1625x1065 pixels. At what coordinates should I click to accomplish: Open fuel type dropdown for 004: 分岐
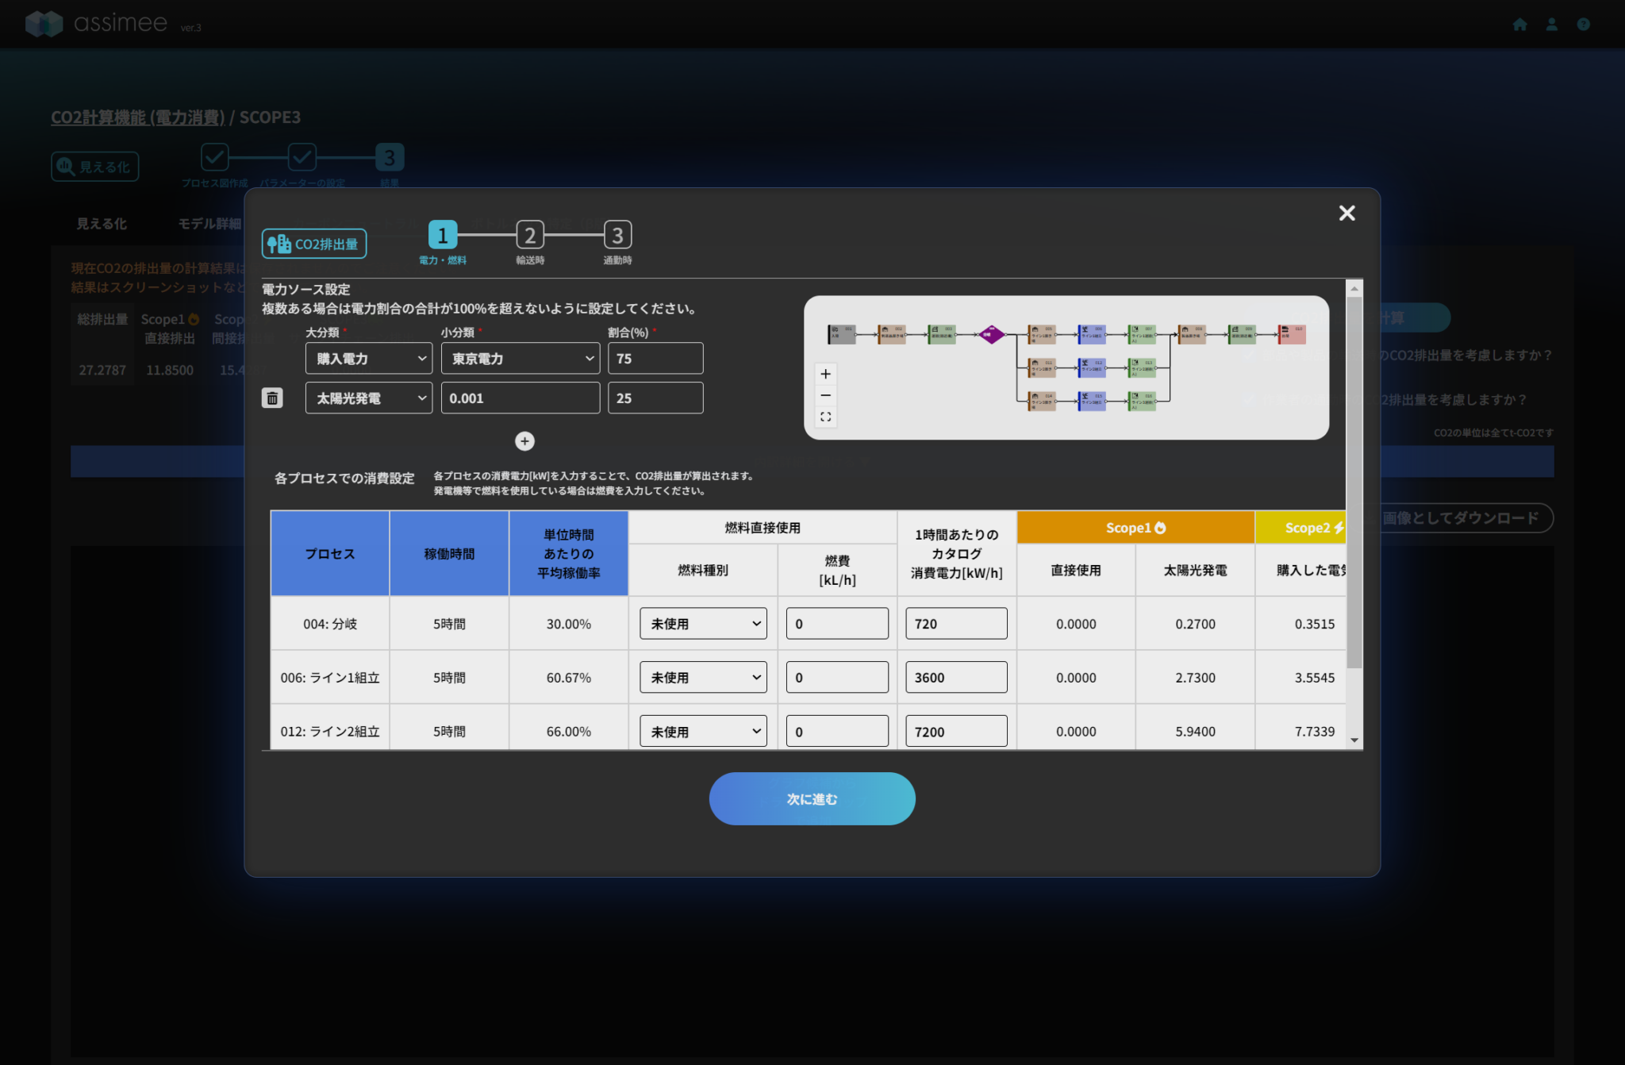click(703, 624)
